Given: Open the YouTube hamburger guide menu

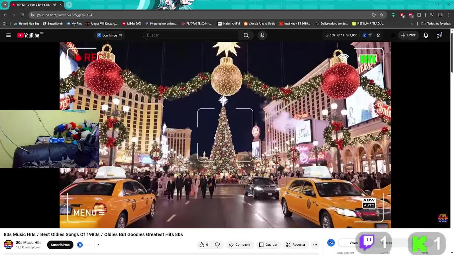Looking at the screenshot, I should (x=9, y=35).
